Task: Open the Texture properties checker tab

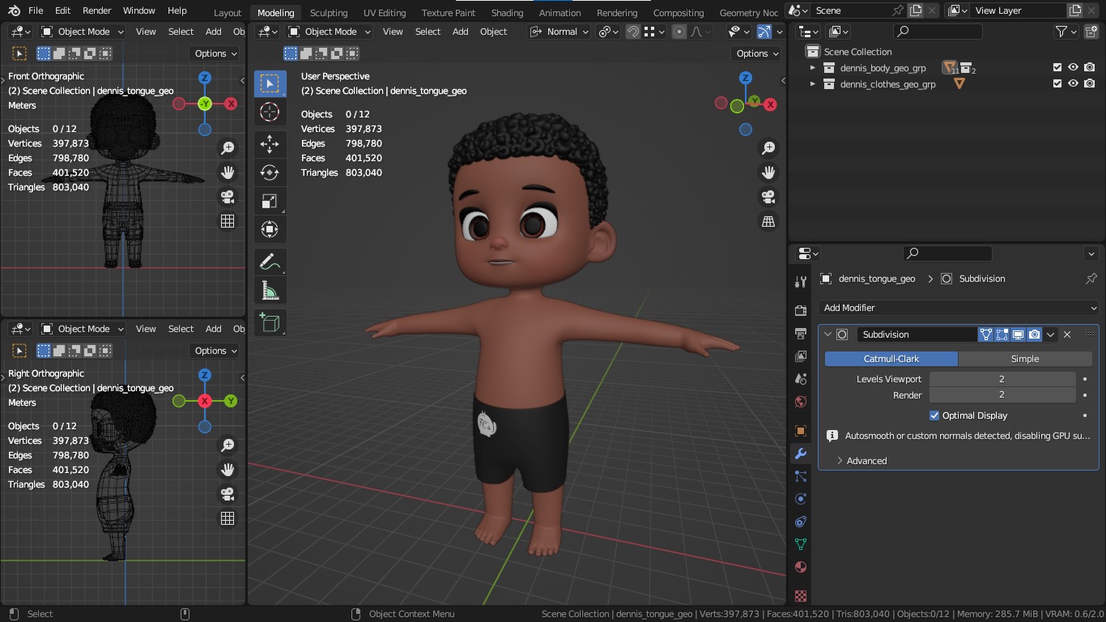Action: click(801, 596)
